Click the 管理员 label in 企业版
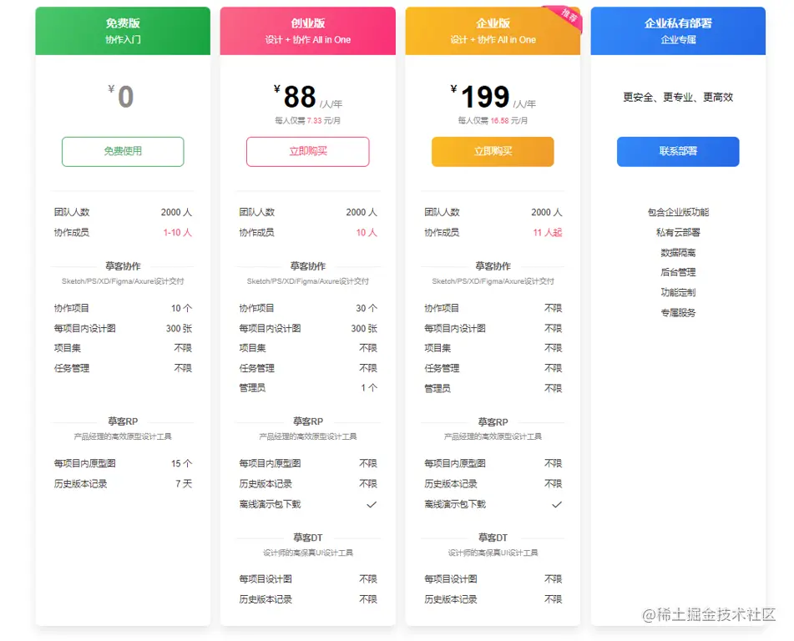The height and width of the screenshot is (641, 794). [x=437, y=388]
